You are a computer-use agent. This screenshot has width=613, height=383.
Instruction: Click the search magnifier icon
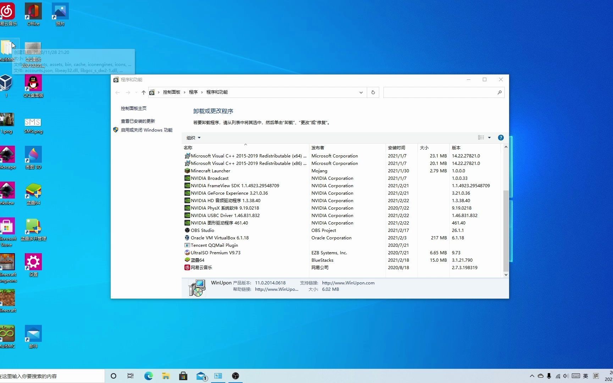pyautogui.click(x=499, y=93)
